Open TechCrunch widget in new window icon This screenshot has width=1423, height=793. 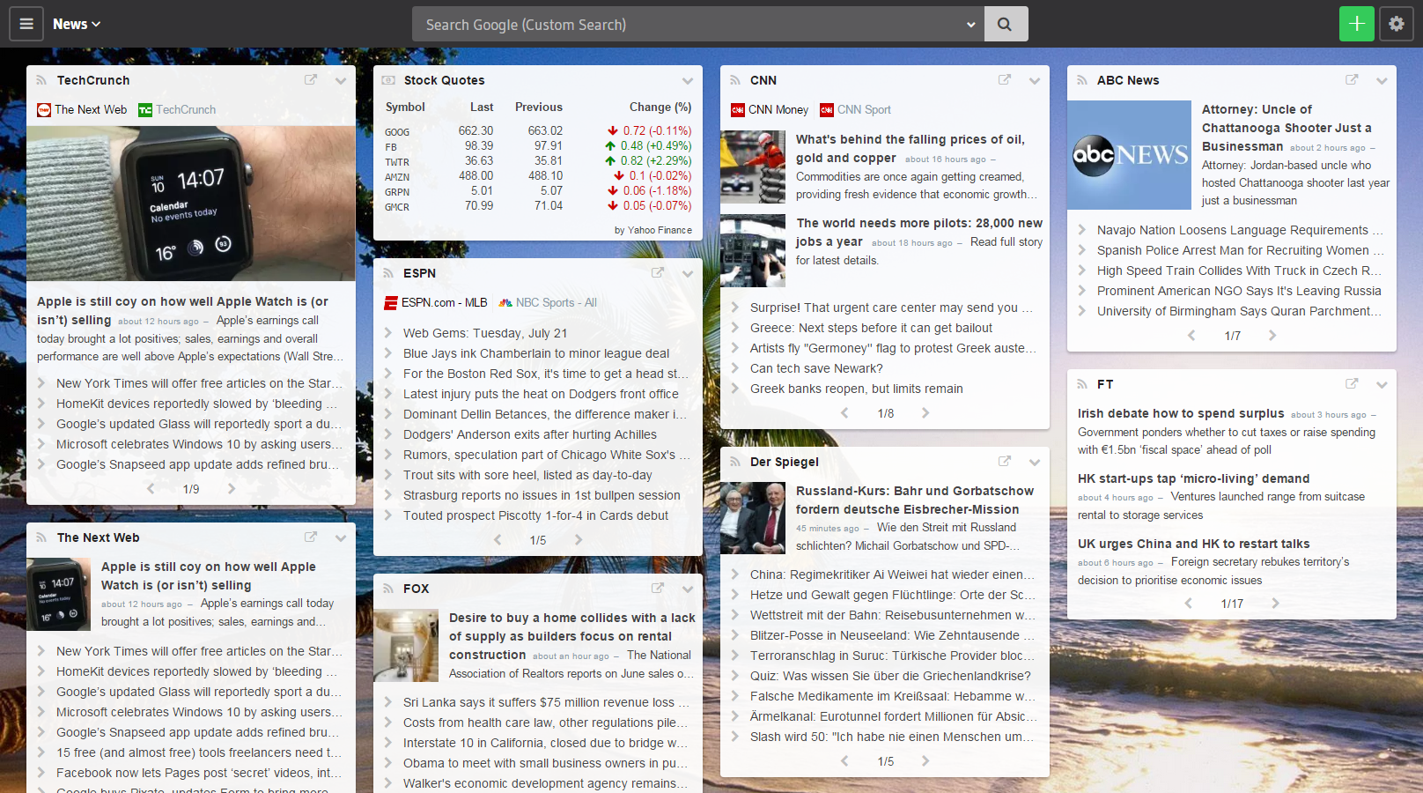(x=311, y=80)
